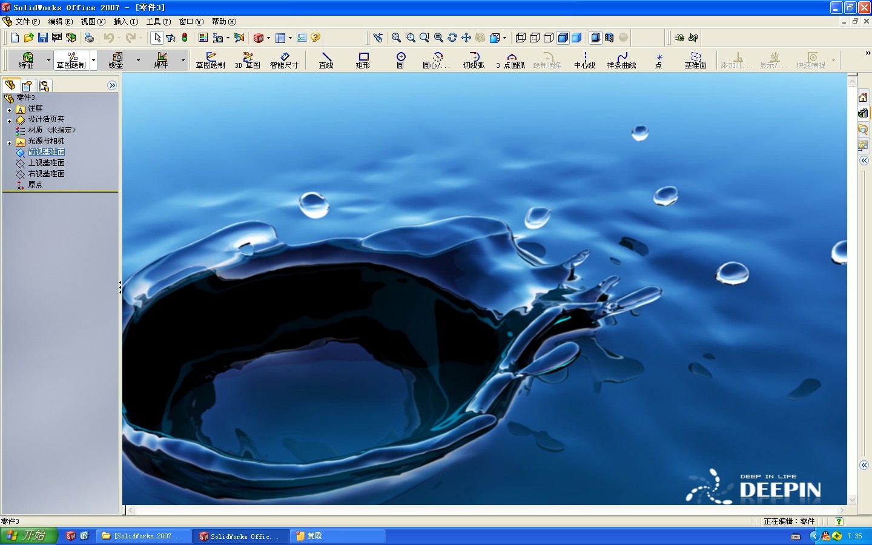Choose the Wireframe display style icon
The height and width of the screenshot is (545, 872).
520,38
